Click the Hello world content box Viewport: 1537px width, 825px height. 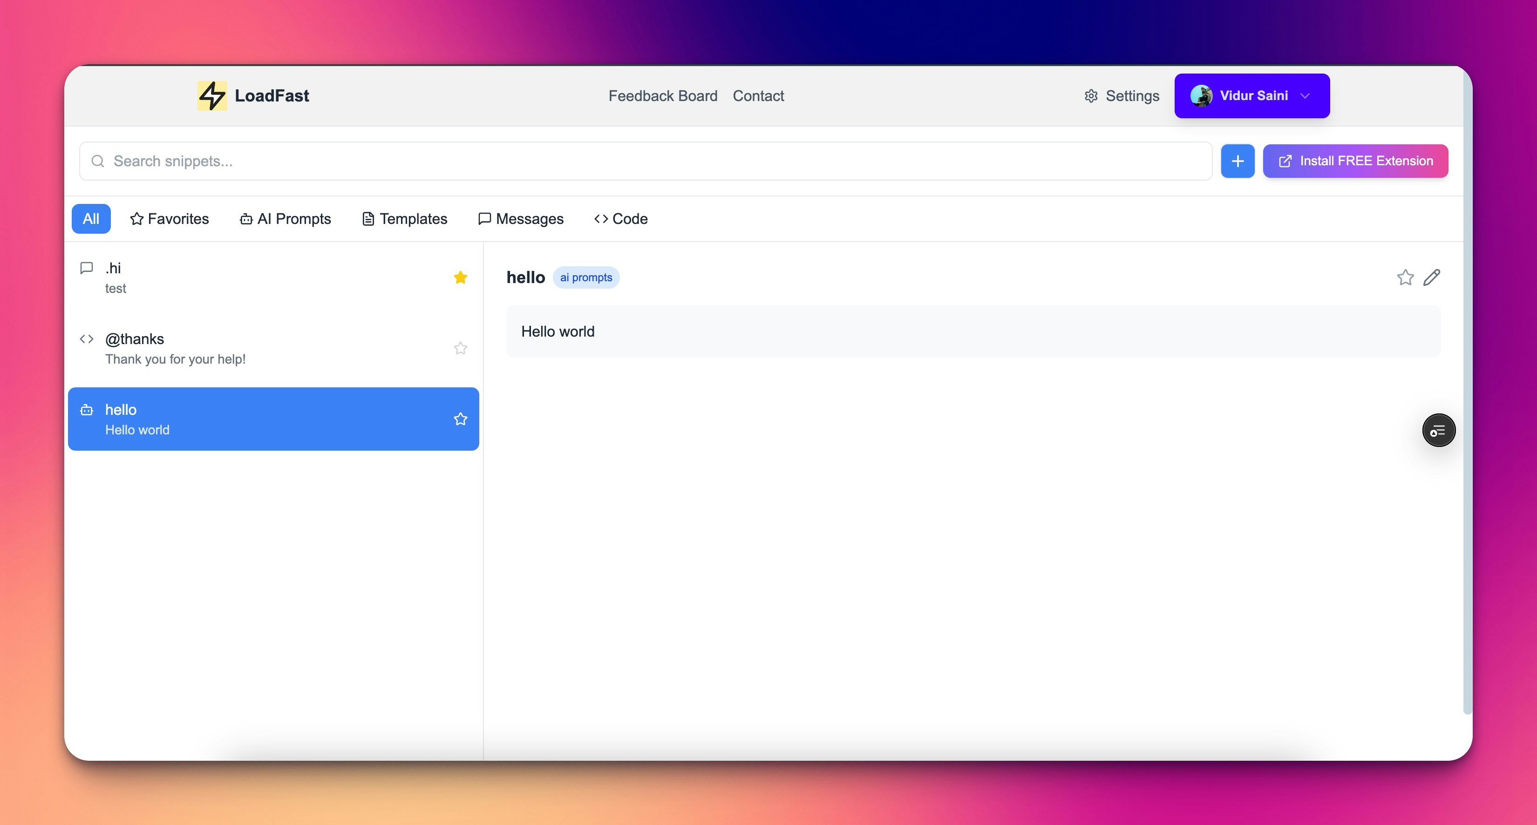tap(973, 331)
